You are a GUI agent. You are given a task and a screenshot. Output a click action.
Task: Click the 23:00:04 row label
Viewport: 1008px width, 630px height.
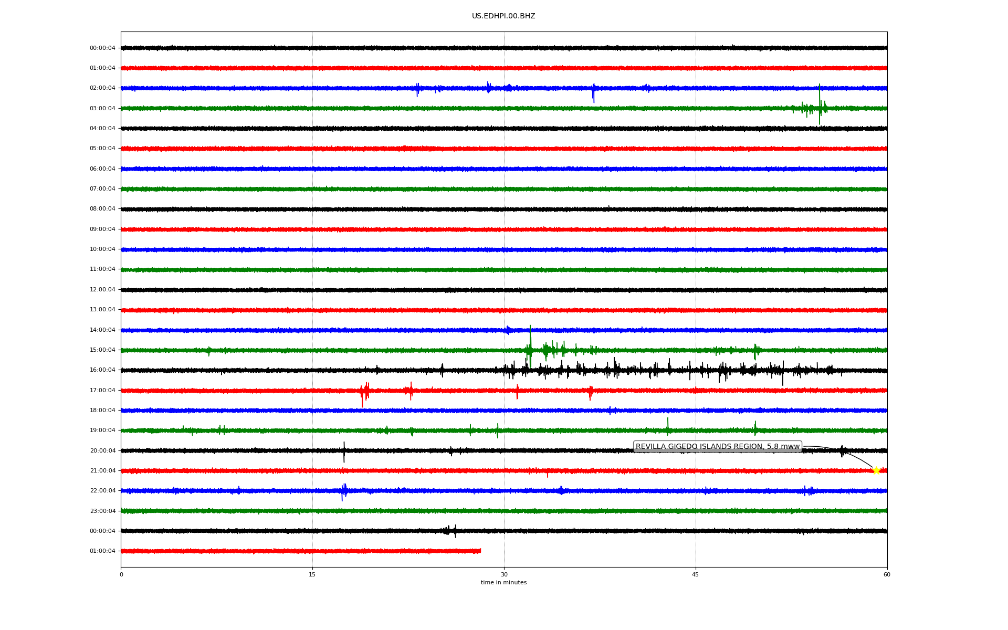pyautogui.click(x=102, y=511)
